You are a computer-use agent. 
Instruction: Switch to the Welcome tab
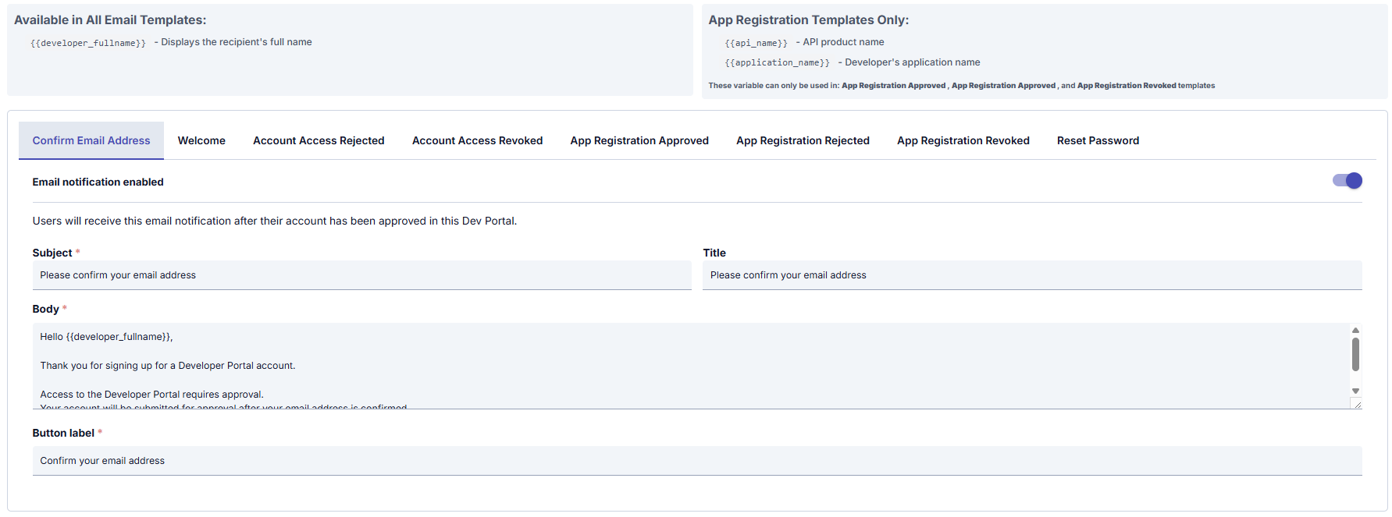[x=201, y=141]
